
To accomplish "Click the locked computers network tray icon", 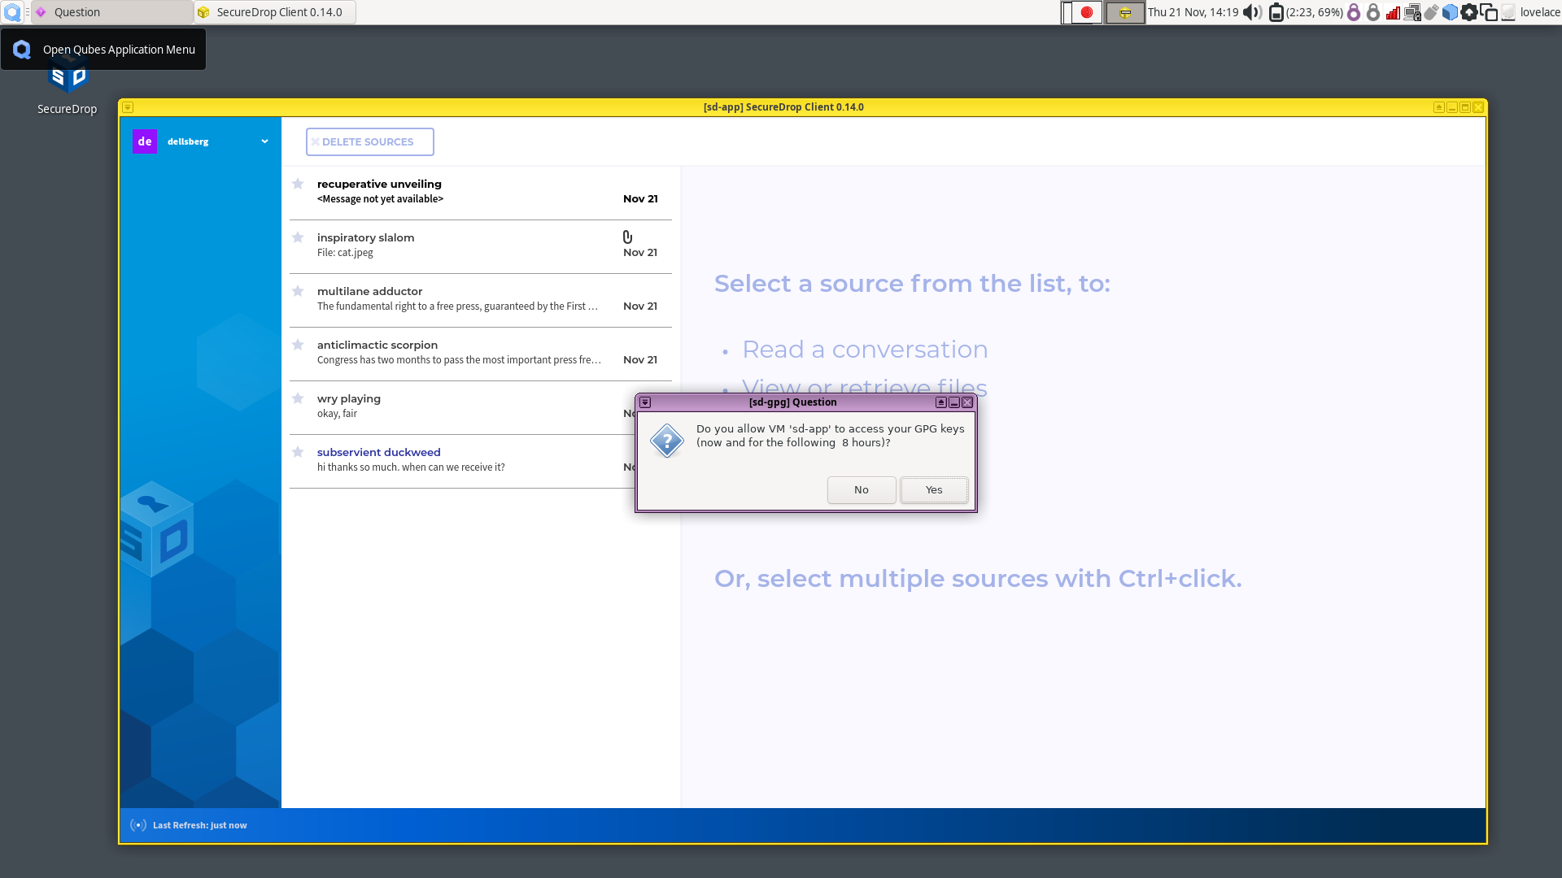I will tap(1412, 12).
